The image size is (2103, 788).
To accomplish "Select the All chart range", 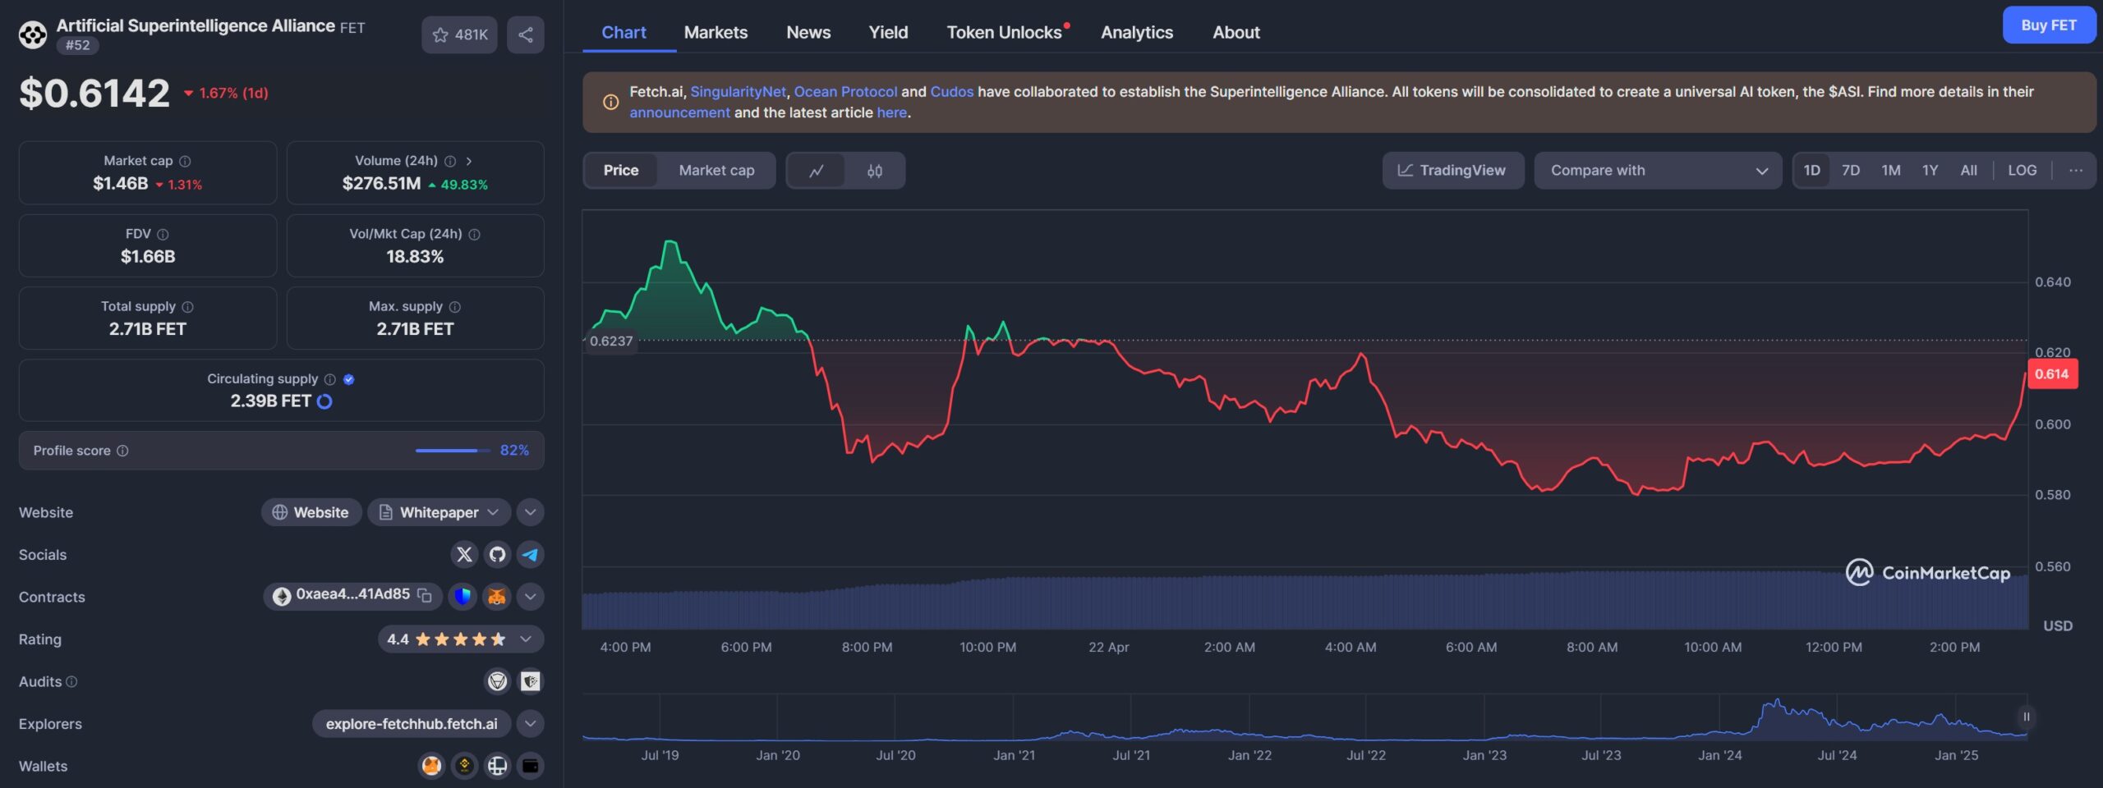I will [1969, 171].
